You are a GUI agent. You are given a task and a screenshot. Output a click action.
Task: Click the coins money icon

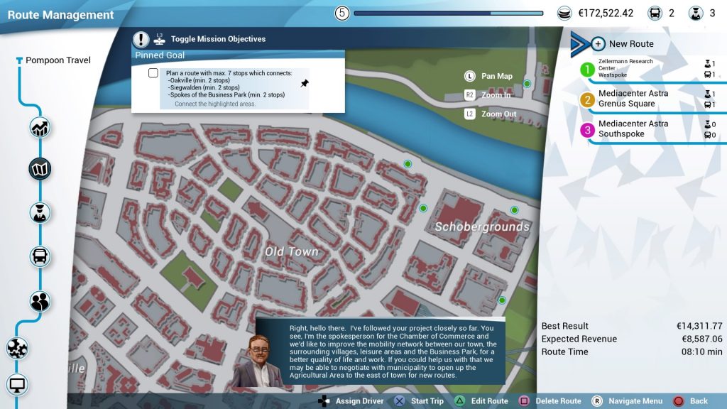[564, 13]
